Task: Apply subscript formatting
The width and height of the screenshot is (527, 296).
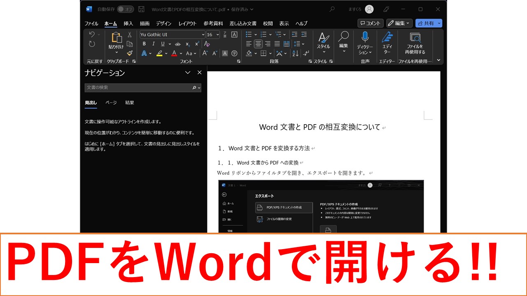Action: (x=188, y=44)
